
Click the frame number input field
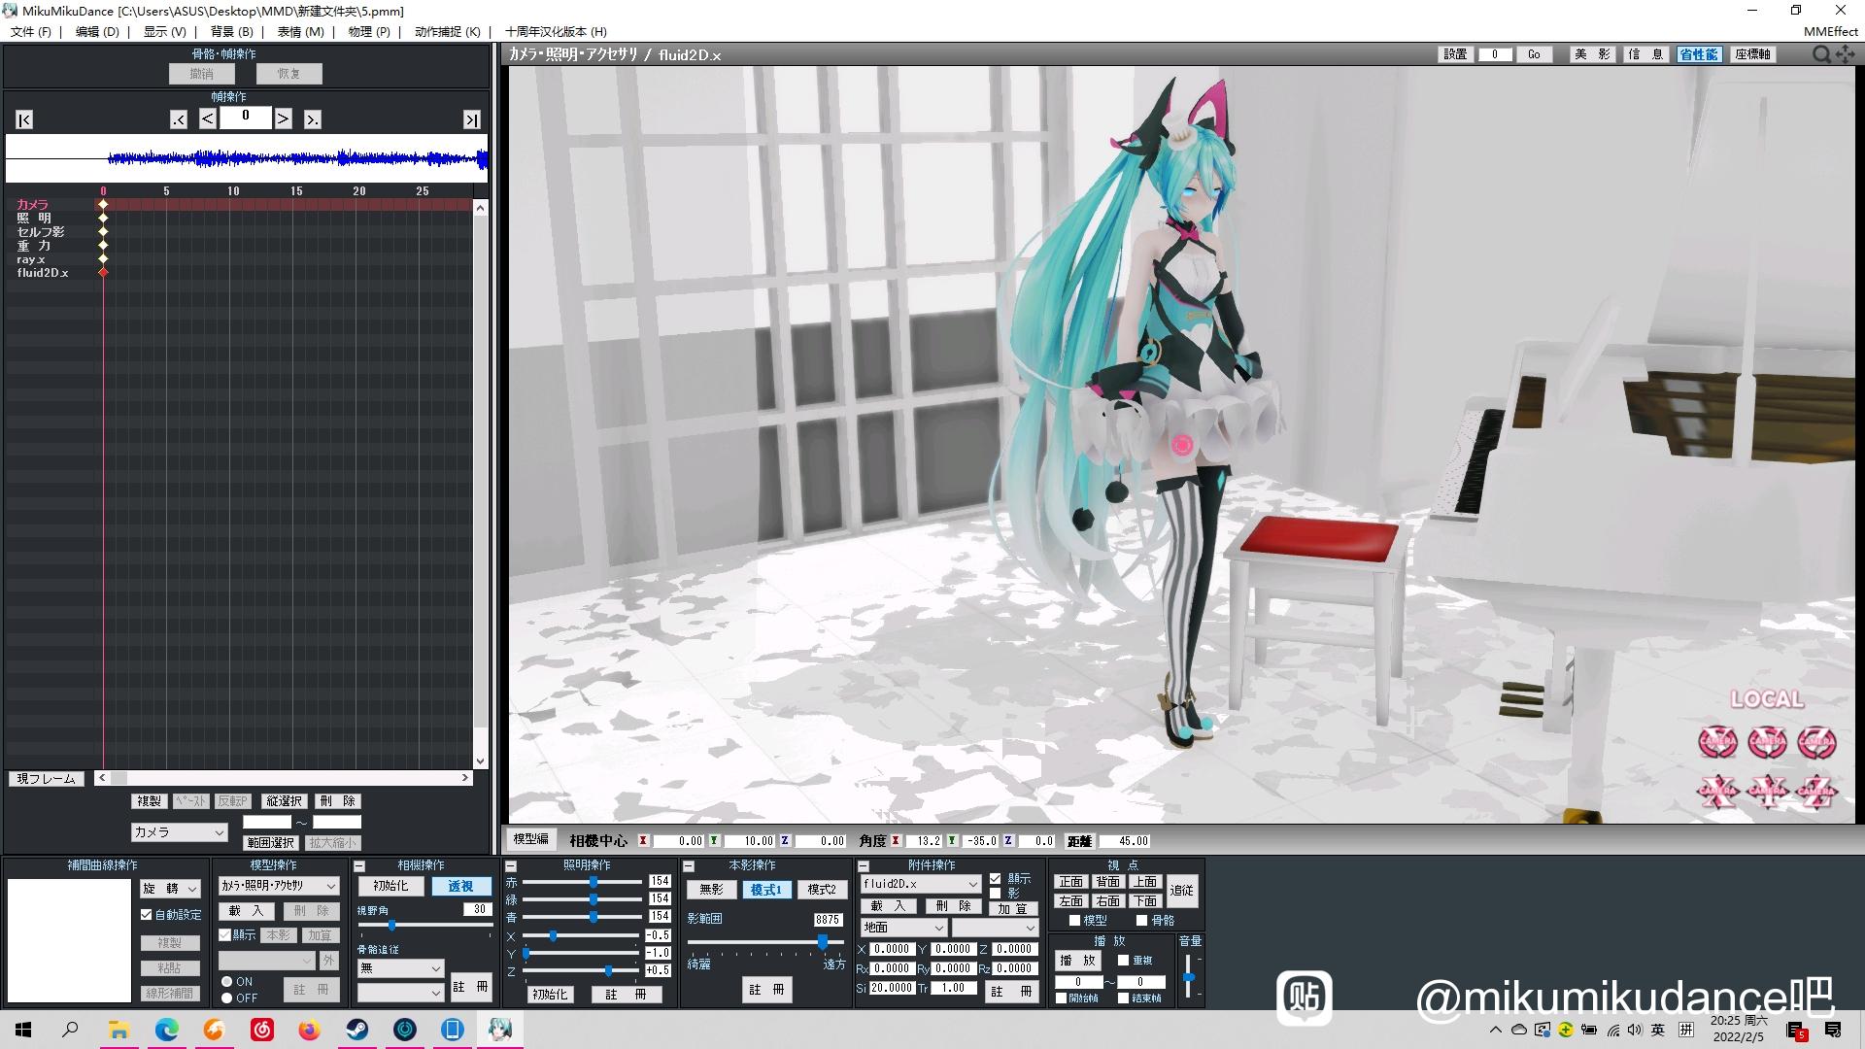pos(245,118)
